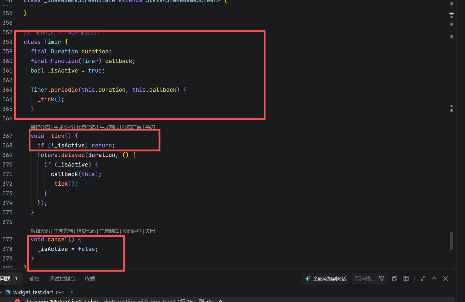Maximize the panel with the up chevron
Viewport: 465px width, 302px height.
(434, 279)
